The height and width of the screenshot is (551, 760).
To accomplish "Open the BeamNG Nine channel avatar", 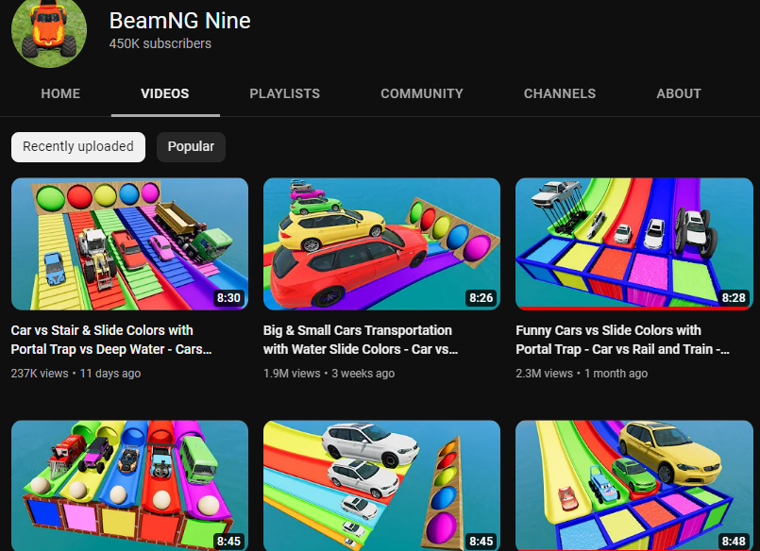I will click(x=49, y=31).
